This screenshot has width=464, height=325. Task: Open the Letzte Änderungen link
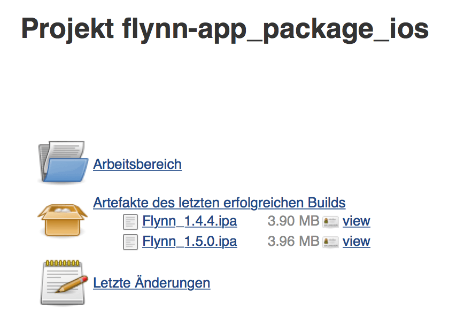pos(152,283)
